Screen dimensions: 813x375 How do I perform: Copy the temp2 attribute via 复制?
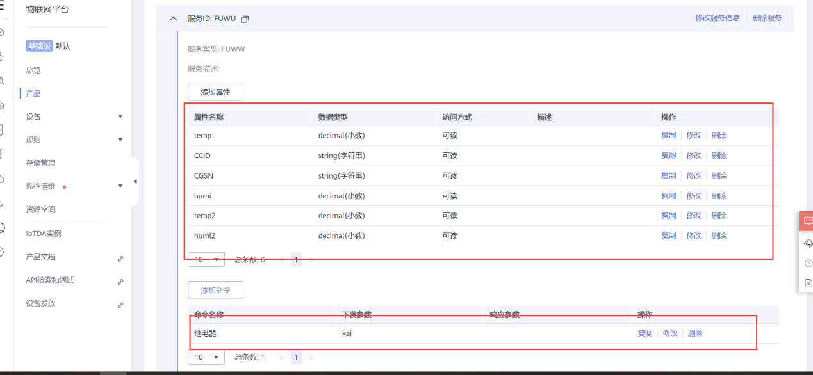669,216
